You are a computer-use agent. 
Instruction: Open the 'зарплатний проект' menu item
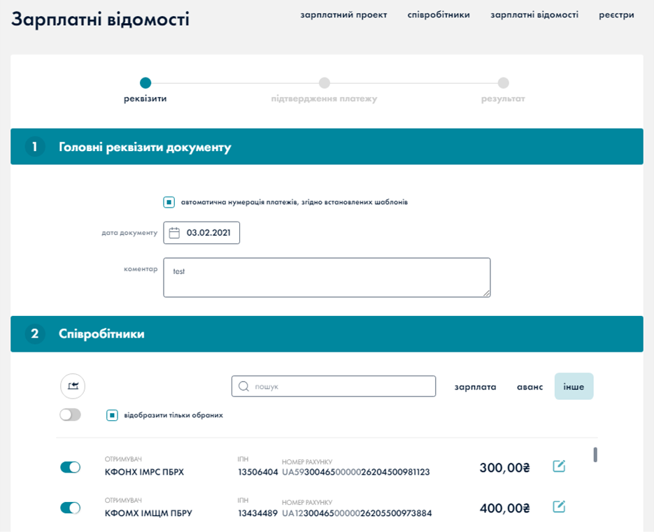[343, 15]
